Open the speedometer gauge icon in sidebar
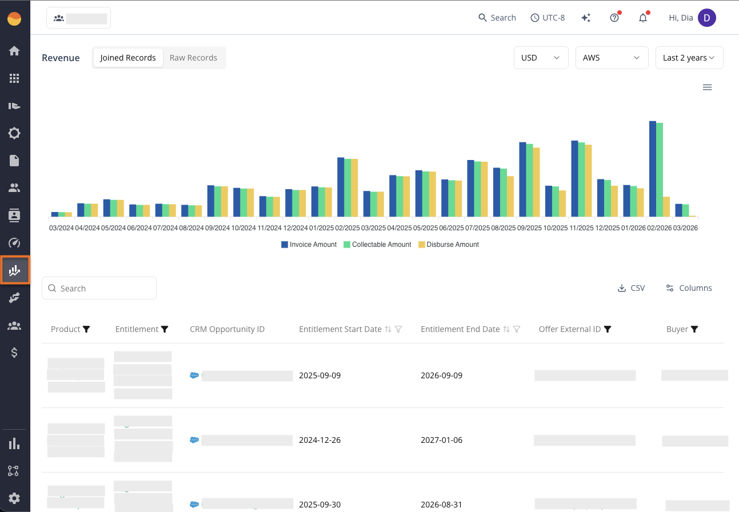 pyautogui.click(x=14, y=242)
